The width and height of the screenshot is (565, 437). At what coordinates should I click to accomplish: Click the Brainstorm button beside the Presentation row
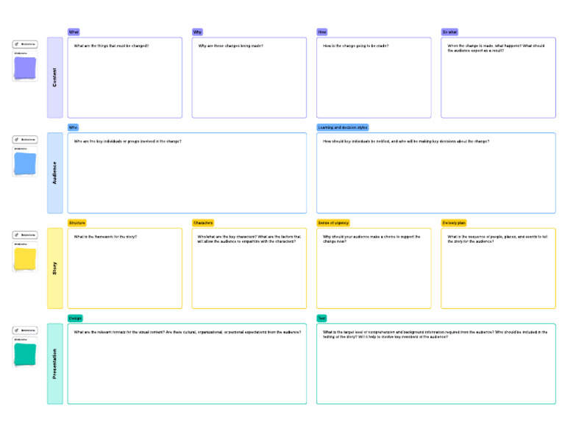(25, 330)
